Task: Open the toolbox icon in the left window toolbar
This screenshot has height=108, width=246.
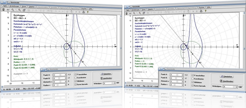Action: pyautogui.click(x=24, y=10)
